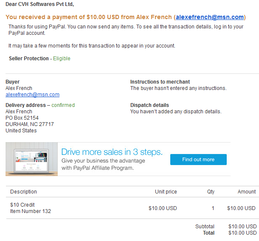Click the Total amount value
The height and width of the screenshot is (241, 259).
(242, 233)
